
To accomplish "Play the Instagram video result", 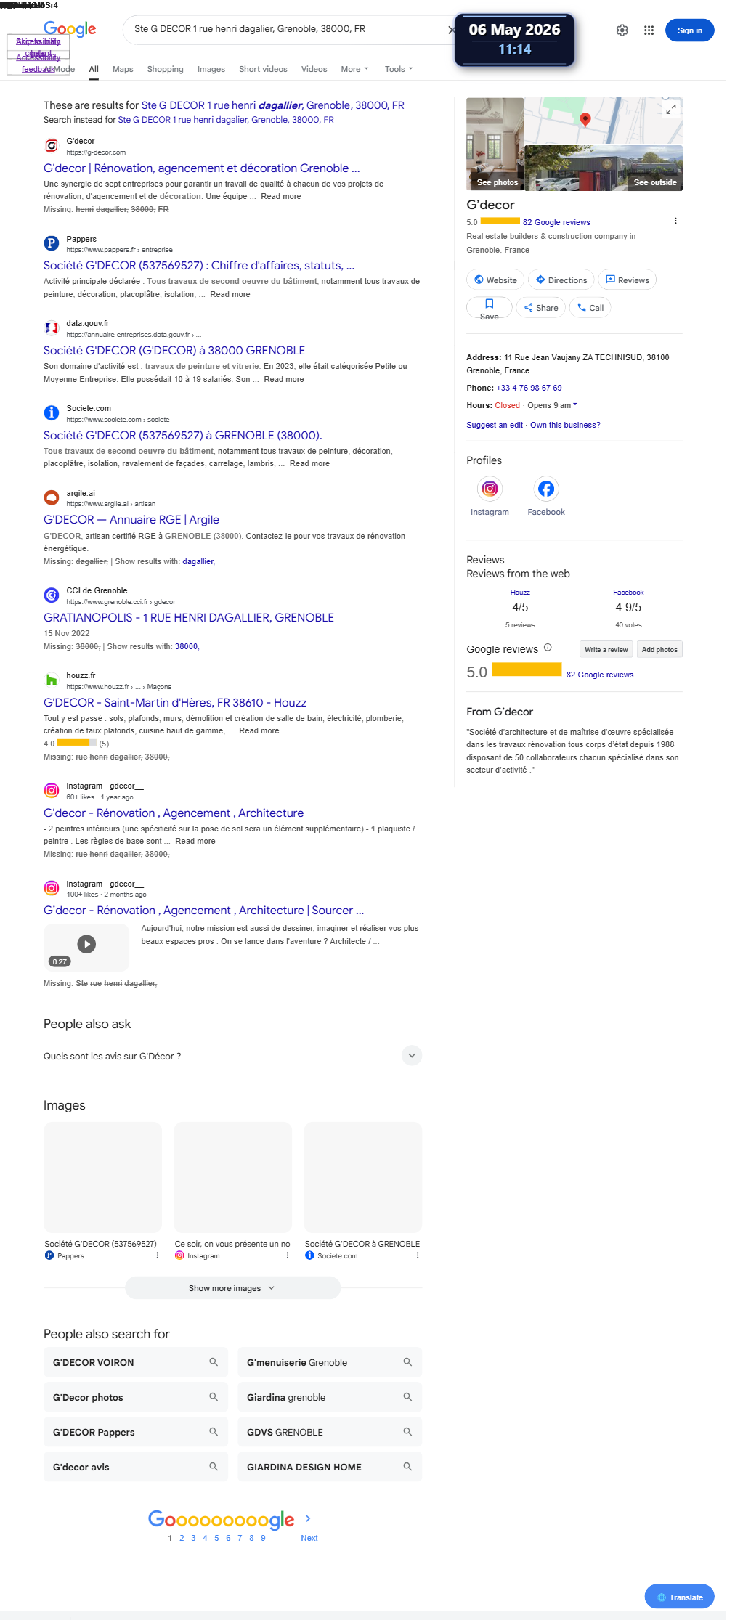I will point(86,944).
